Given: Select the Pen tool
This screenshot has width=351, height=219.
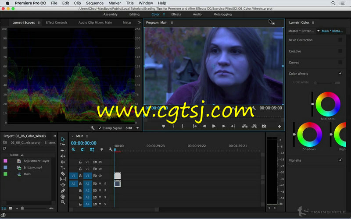Looking at the screenshot, I should point(63,191).
